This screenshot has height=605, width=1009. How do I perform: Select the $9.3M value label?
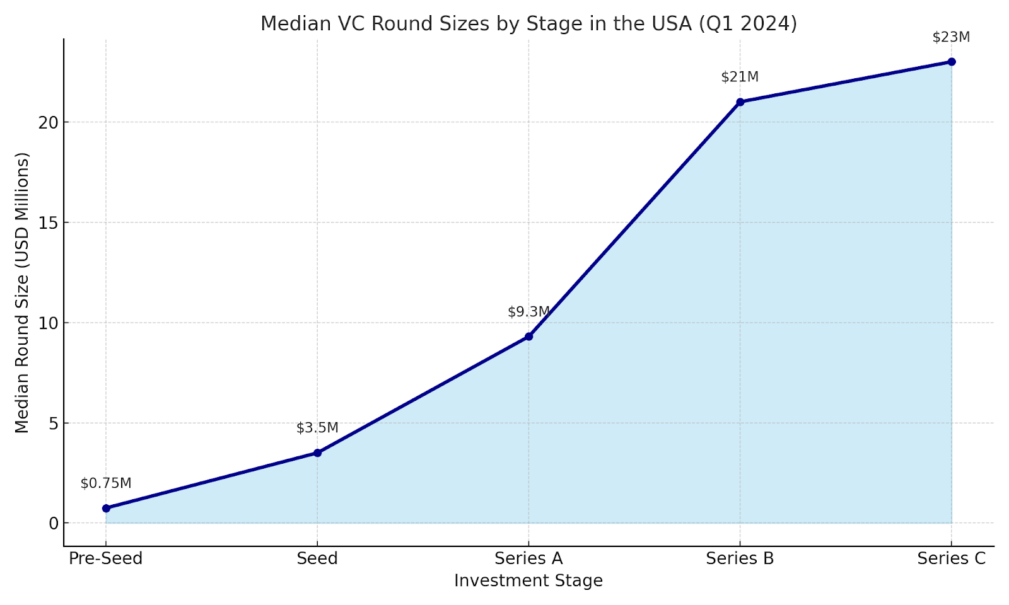point(528,312)
